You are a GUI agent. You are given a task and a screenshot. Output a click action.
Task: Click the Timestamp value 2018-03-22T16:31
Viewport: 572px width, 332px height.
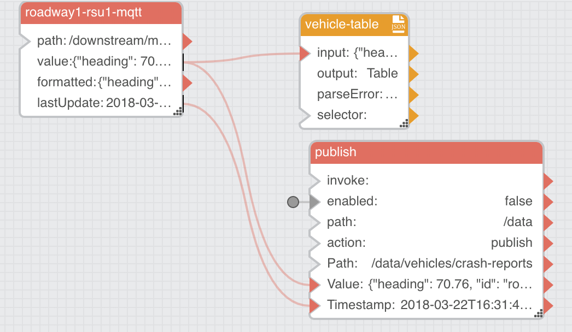click(x=466, y=305)
